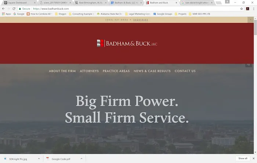
Task: Open News & Case Results
Action: [152, 71]
